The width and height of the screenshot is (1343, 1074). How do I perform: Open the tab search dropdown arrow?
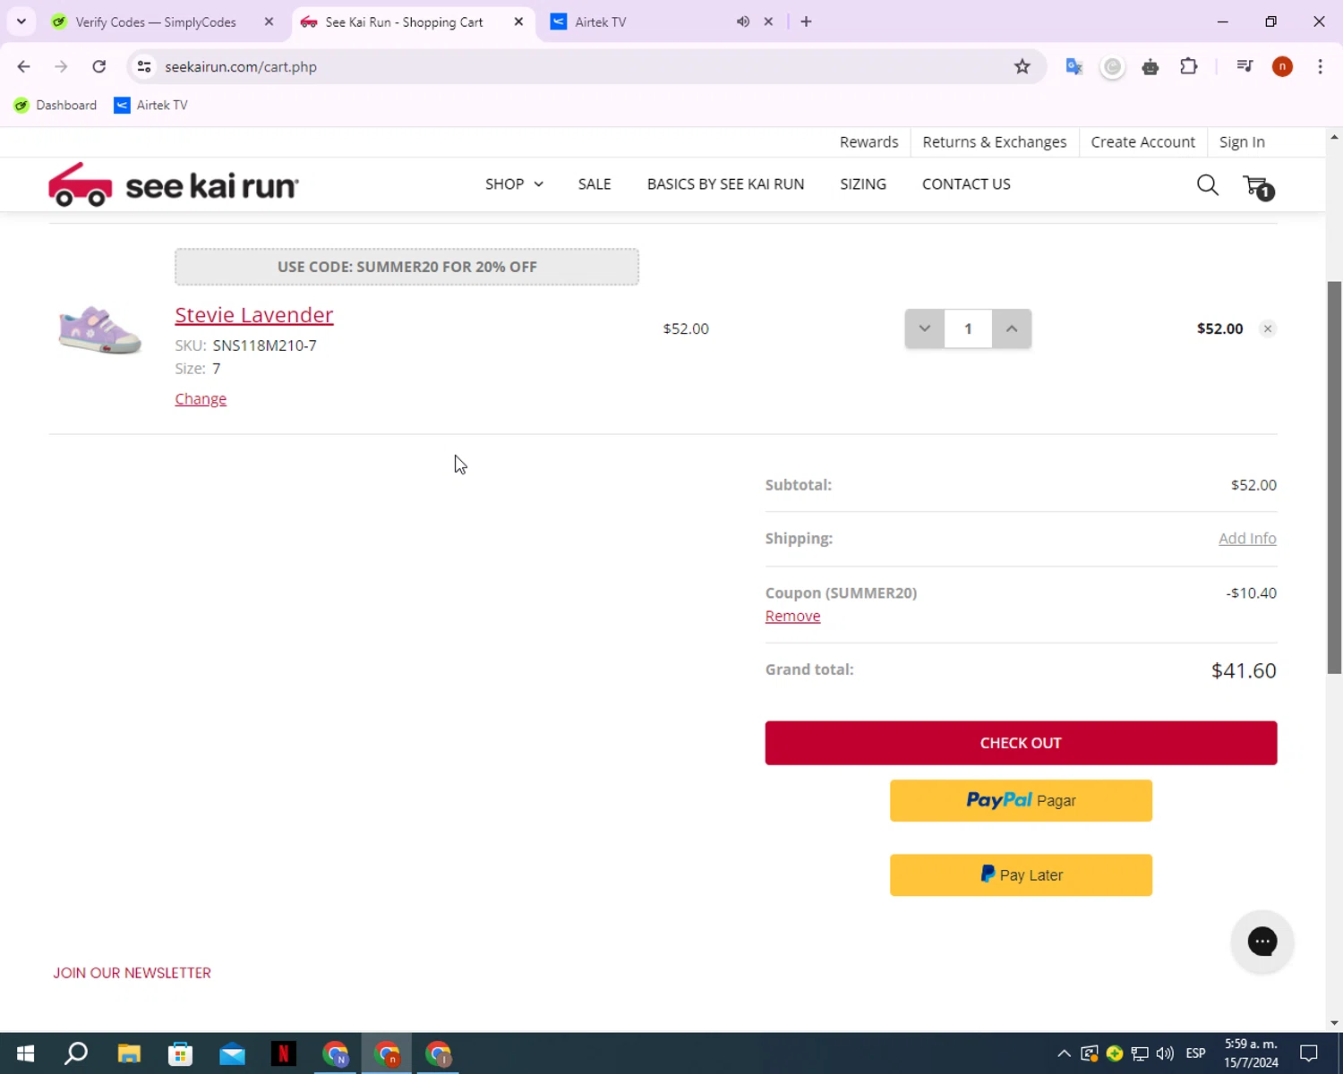pyautogui.click(x=21, y=21)
